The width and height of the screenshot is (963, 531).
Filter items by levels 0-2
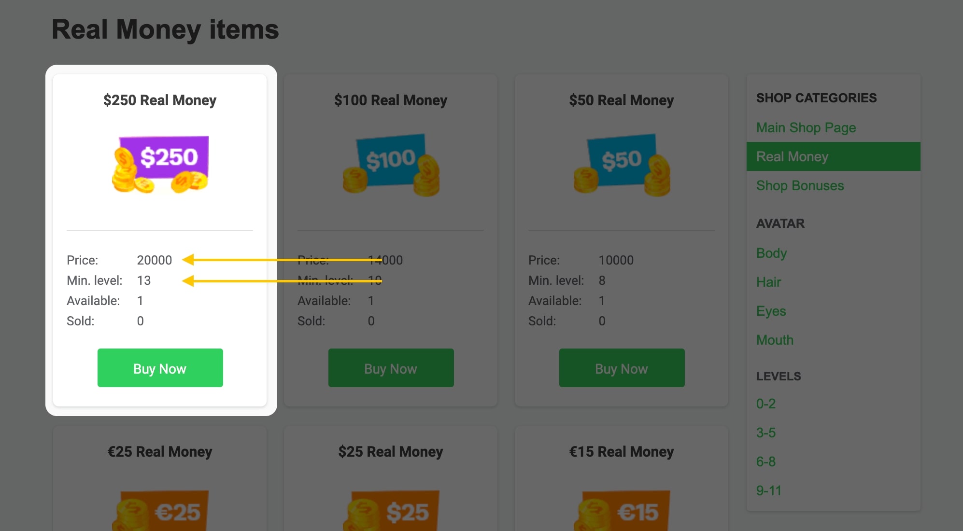[x=766, y=404]
